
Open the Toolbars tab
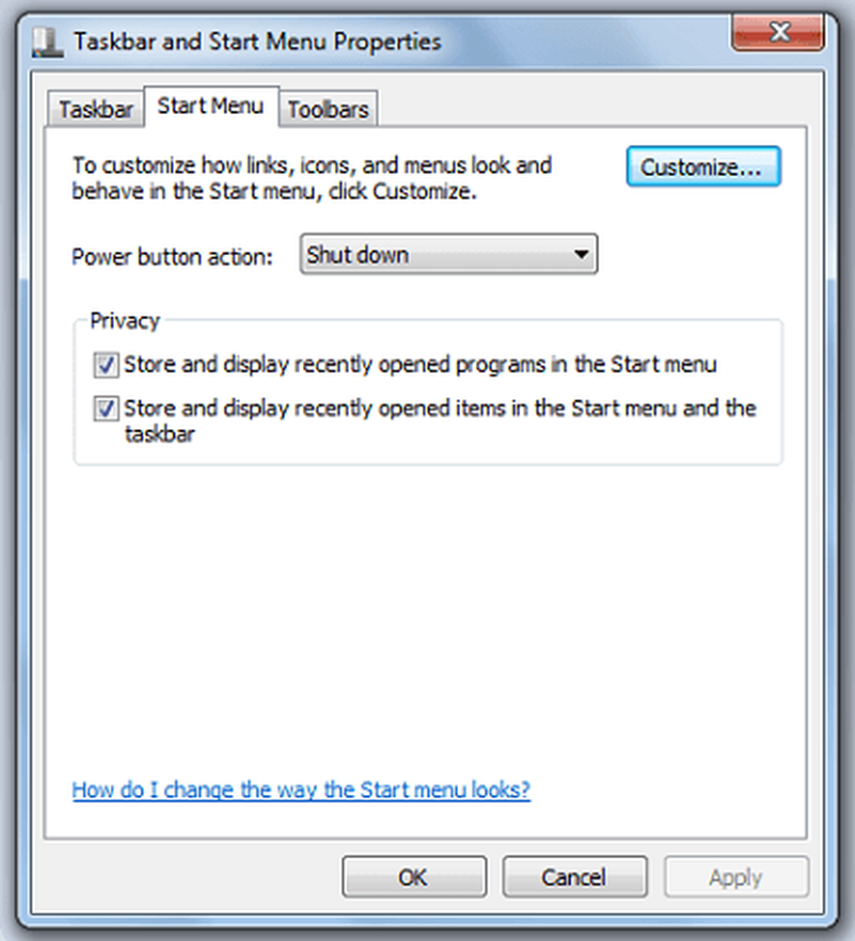pos(327,109)
